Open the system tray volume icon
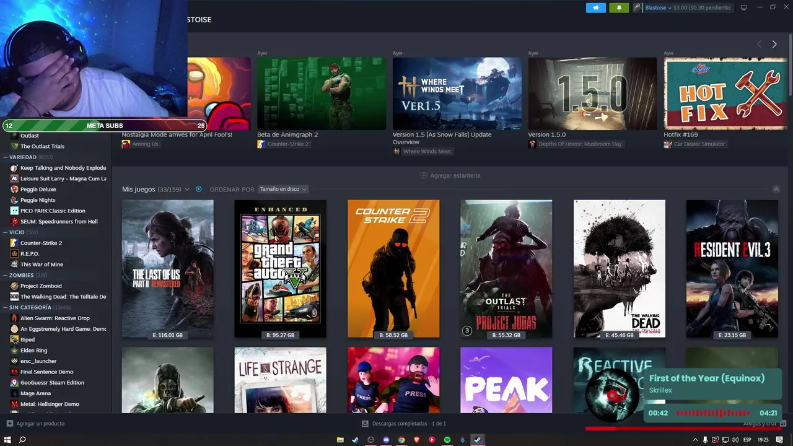The height and width of the screenshot is (446, 793). coord(737,440)
